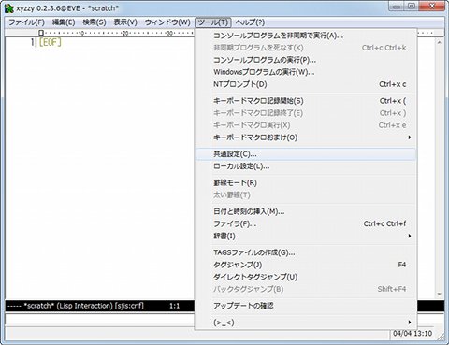The width and height of the screenshot is (449, 345).
Task: Choose タグジャンプ(J)
Action: coord(306,265)
